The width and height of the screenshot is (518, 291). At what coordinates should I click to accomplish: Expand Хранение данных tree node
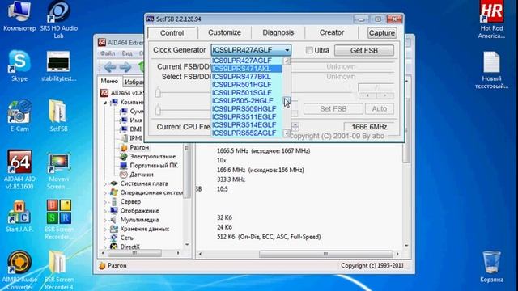coord(105,229)
